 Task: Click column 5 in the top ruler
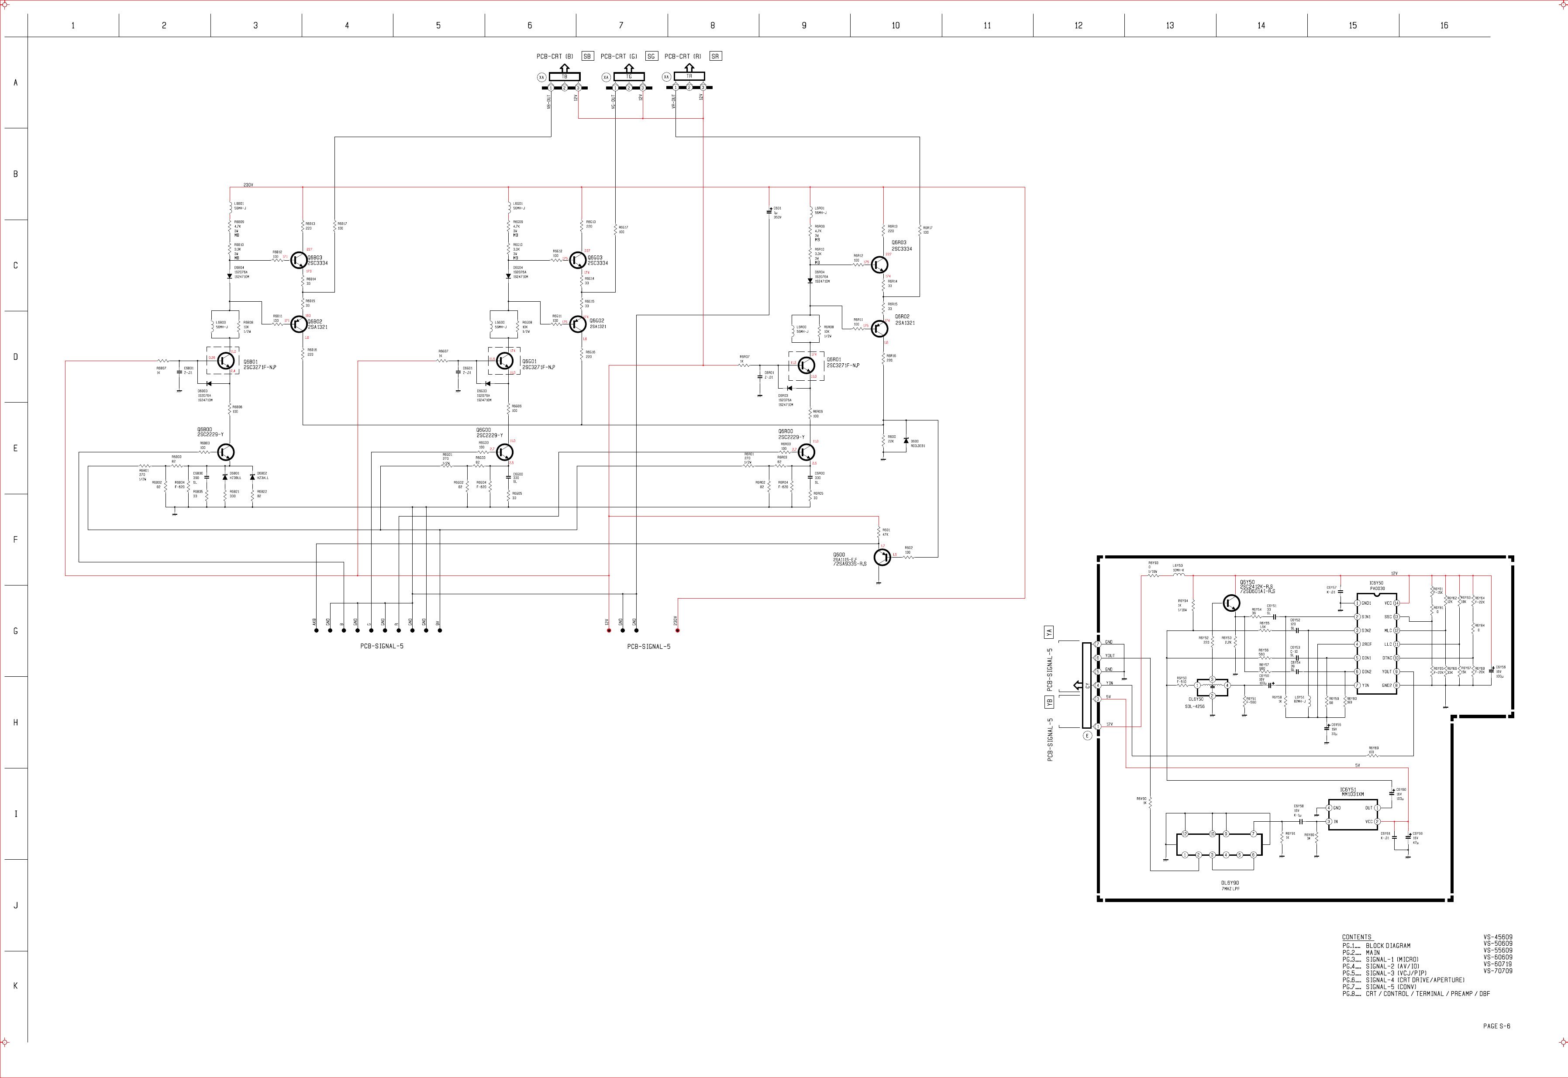click(438, 26)
